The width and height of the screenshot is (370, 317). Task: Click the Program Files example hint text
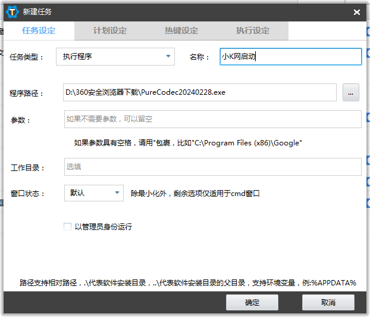[188, 143]
